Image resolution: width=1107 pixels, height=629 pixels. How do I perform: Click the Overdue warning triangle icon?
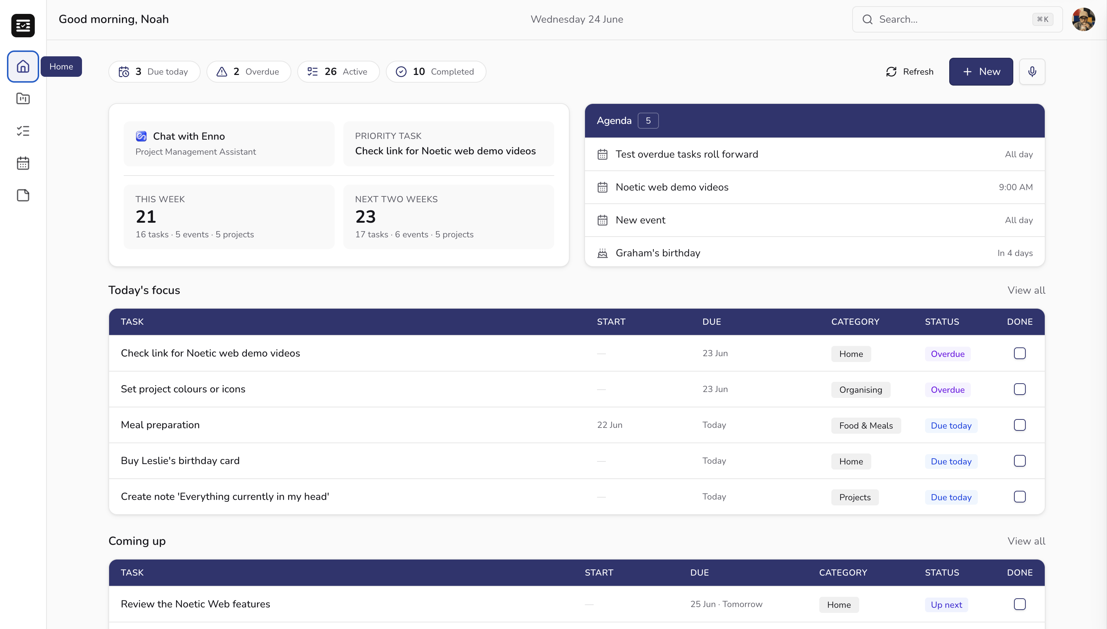click(222, 72)
